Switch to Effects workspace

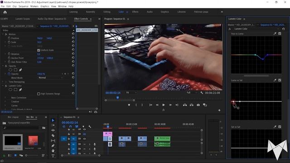tap(135, 12)
